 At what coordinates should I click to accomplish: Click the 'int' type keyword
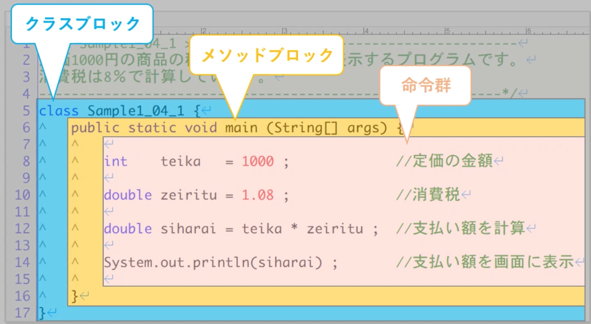pos(116,161)
